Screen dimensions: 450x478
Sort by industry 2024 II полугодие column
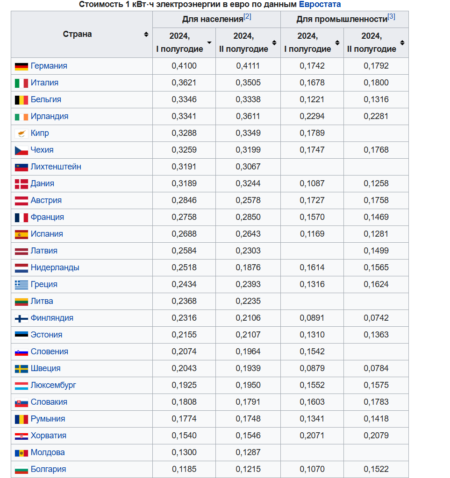click(x=402, y=43)
